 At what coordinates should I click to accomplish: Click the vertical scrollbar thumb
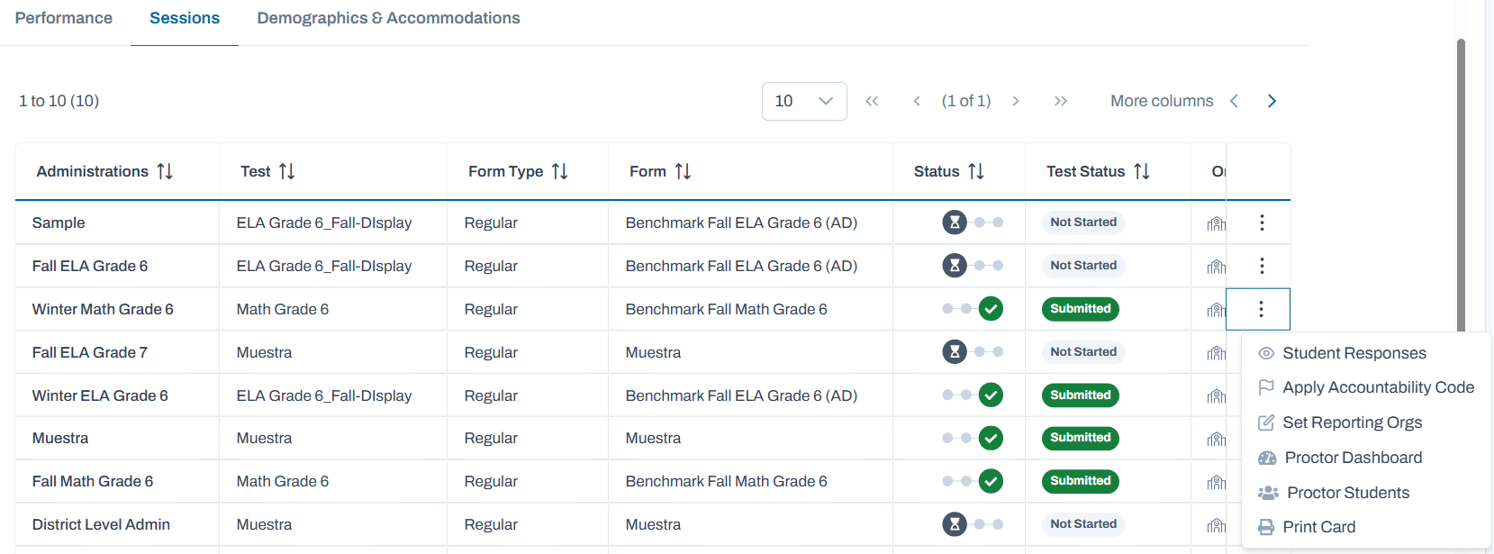tap(1461, 185)
